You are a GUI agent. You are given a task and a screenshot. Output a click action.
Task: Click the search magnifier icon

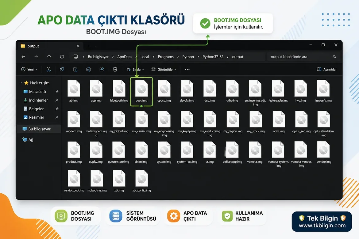tap(334, 56)
